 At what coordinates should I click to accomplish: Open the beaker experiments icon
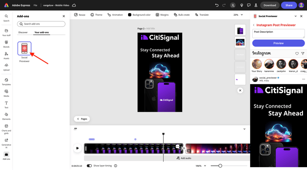point(256,5)
